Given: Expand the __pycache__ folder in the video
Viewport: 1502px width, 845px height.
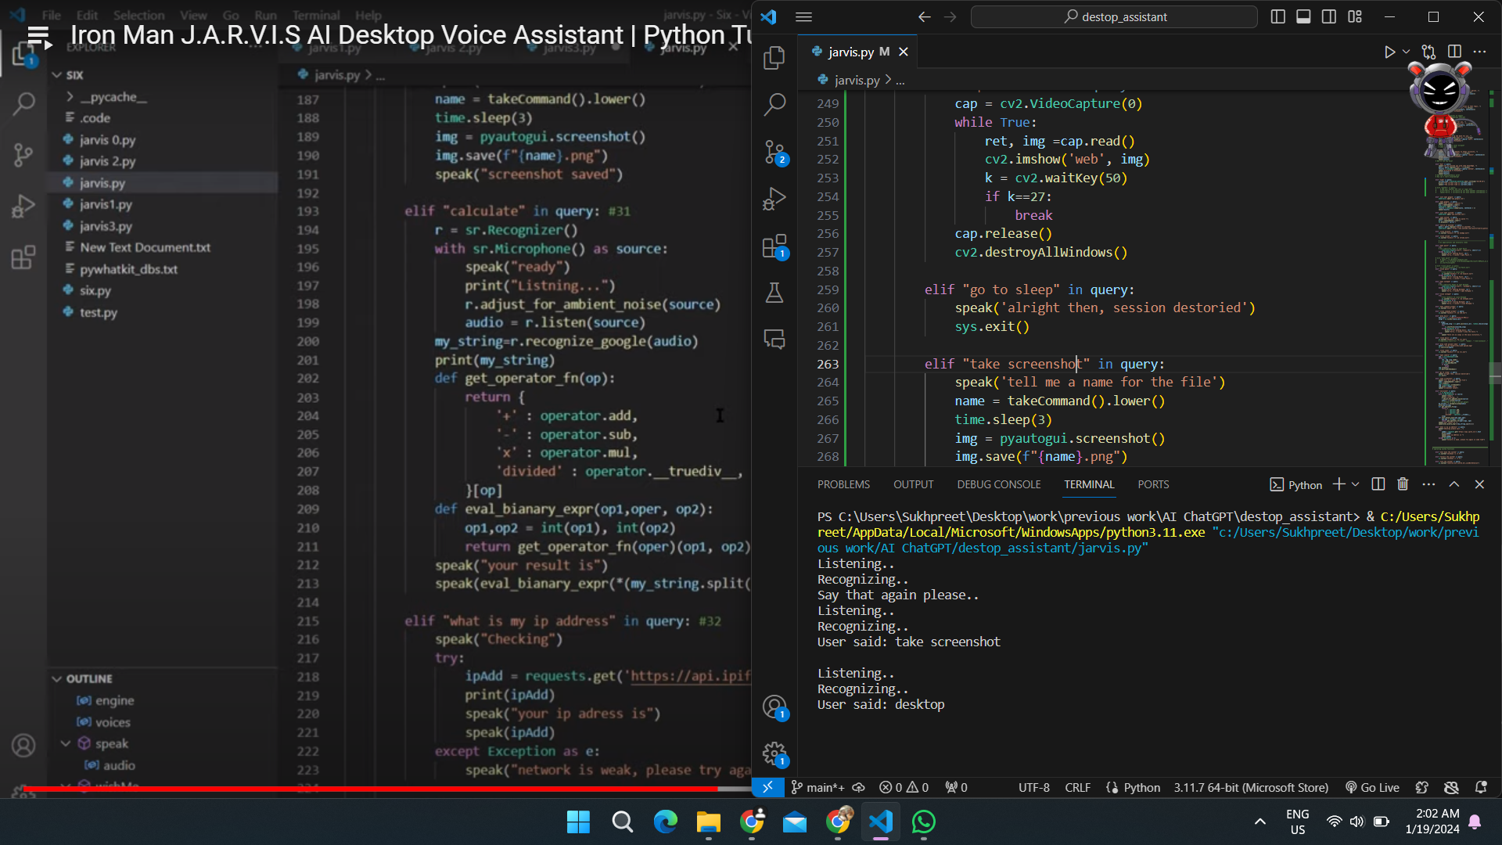Looking at the screenshot, I should pos(70,97).
